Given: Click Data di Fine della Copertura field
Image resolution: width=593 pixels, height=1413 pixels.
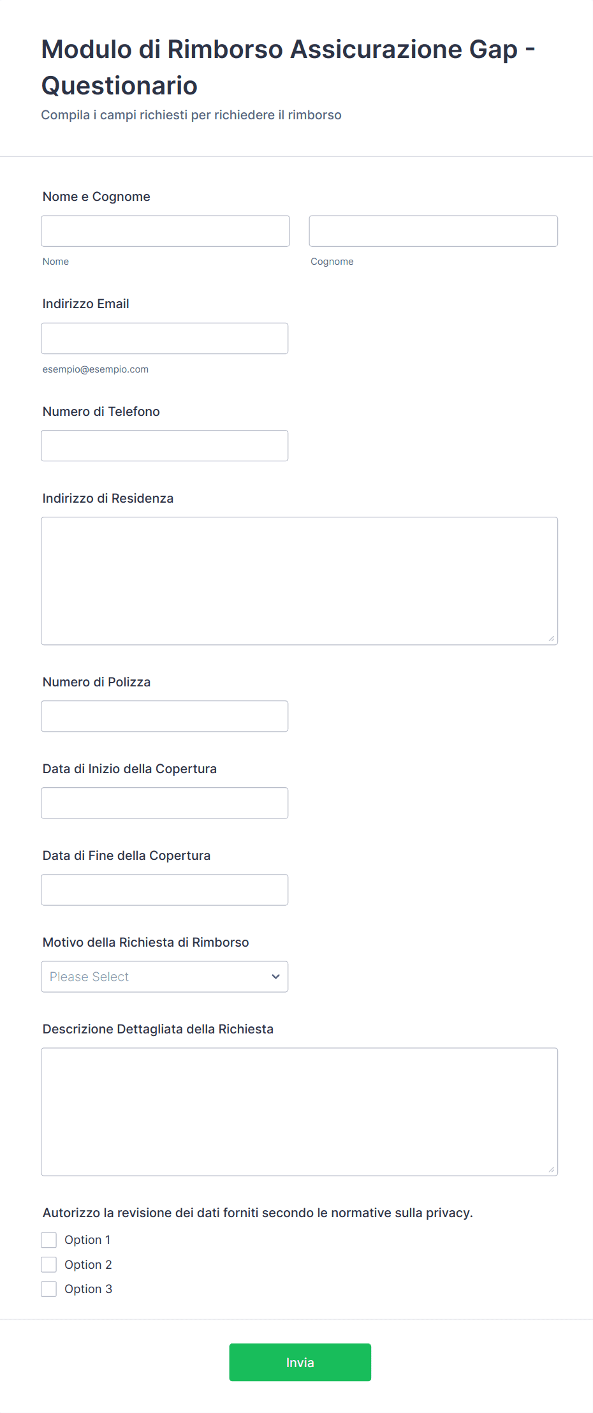Looking at the screenshot, I should point(165,890).
